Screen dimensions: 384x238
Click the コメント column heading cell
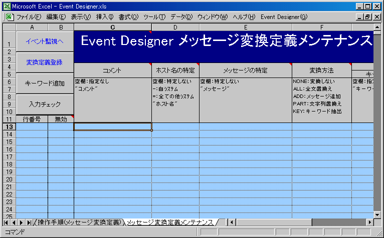pos(113,70)
